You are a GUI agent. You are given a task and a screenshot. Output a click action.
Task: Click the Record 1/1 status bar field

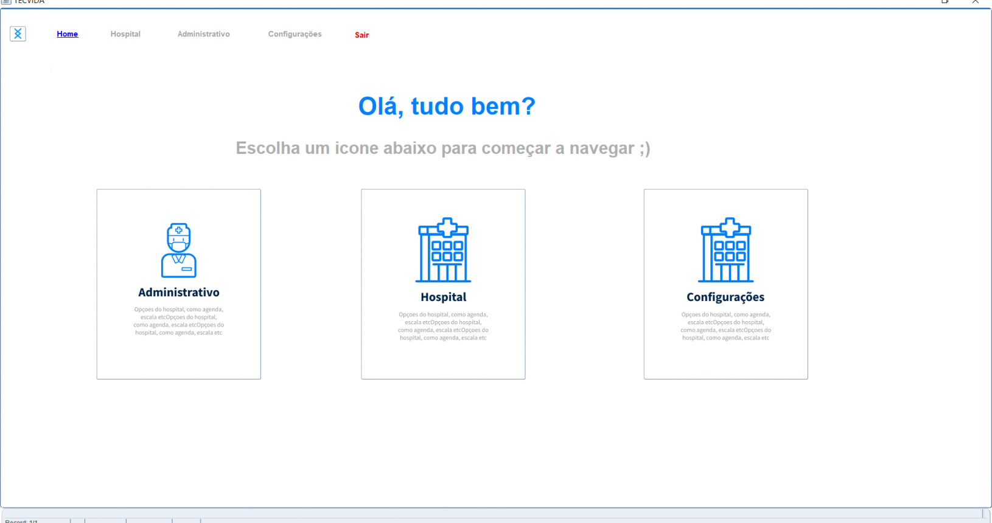click(x=22, y=521)
